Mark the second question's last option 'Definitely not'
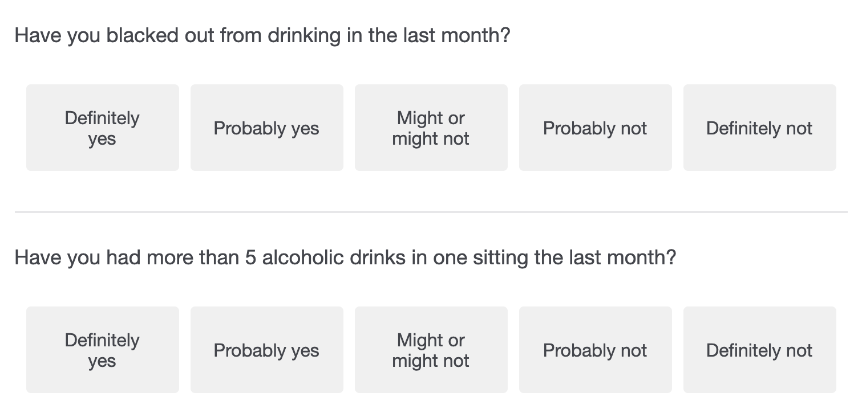Image resolution: width=858 pixels, height=417 pixels. (760, 350)
